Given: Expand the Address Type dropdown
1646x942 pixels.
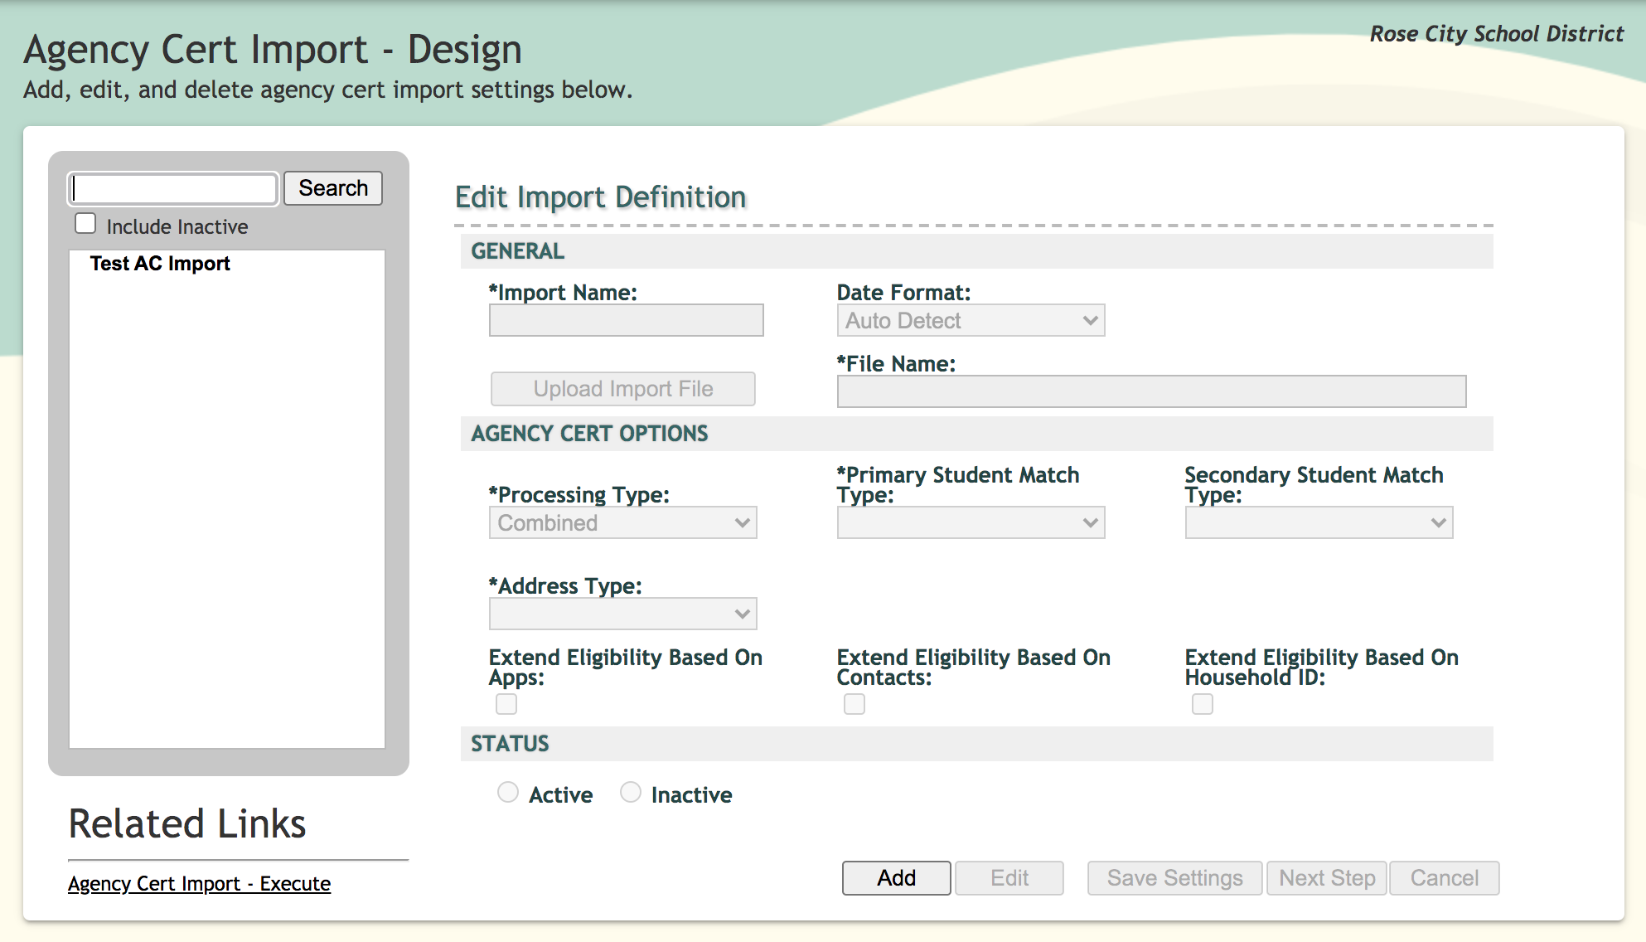Looking at the screenshot, I should [x=622, y=614].
